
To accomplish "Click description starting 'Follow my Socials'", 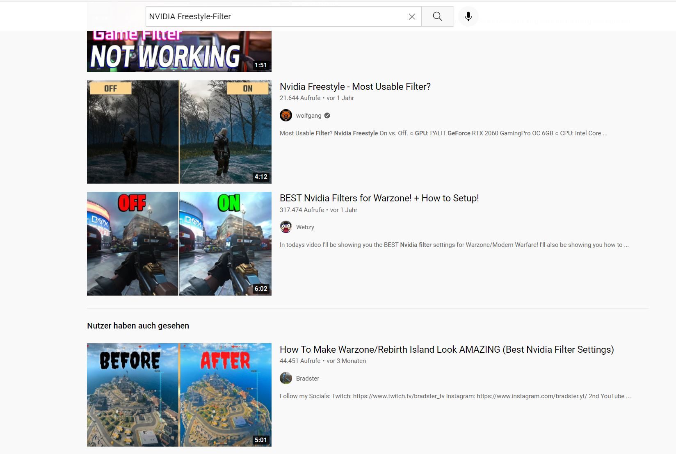I will click(x=455, y=396).
